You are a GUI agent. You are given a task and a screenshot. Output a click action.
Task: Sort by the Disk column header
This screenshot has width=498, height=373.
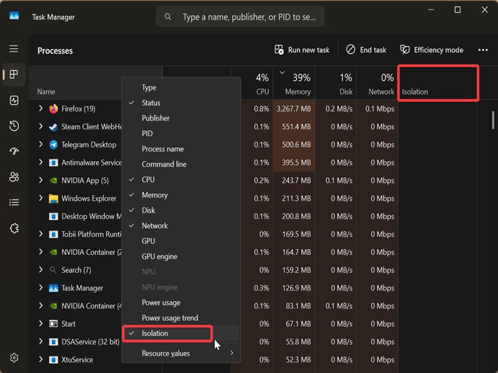[336, 83]
